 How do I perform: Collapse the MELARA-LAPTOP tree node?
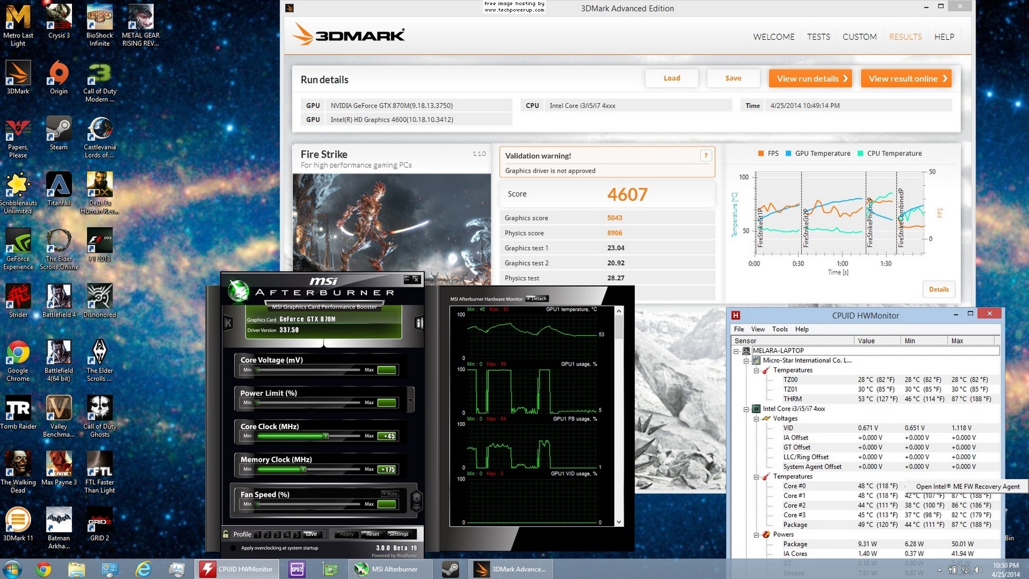736,351
